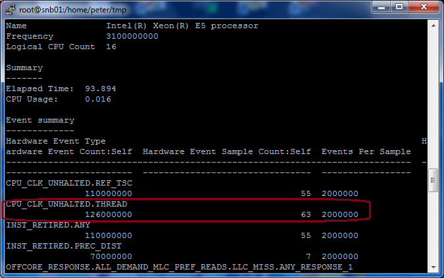The width and height of the screenshot is (444, 278).
Task: Click the CPU_CLK_UNHALTED.REF_TSC event name
Action: point(69,183)
